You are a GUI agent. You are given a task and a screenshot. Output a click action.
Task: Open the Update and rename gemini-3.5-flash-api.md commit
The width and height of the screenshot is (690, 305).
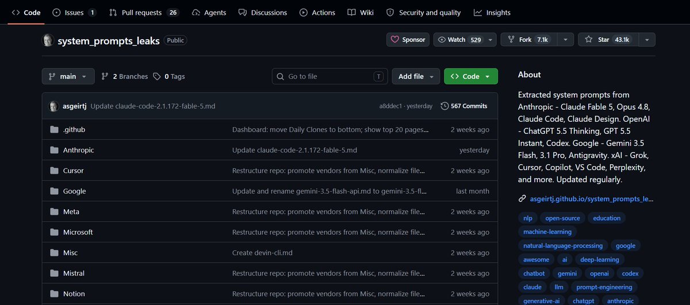(329, 191)
